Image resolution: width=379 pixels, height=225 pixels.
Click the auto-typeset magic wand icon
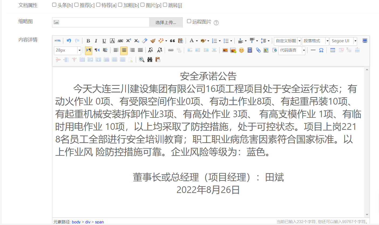pos(161,41)
